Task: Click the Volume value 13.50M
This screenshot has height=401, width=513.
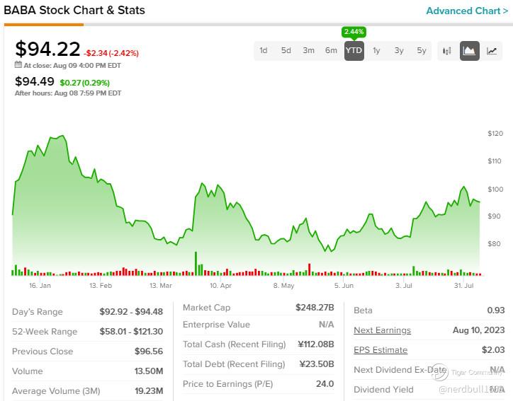Action: 149,371
